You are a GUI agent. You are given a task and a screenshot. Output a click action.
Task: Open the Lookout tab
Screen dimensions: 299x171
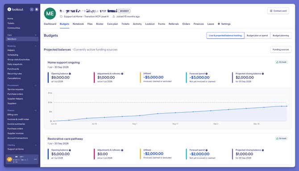150,24
